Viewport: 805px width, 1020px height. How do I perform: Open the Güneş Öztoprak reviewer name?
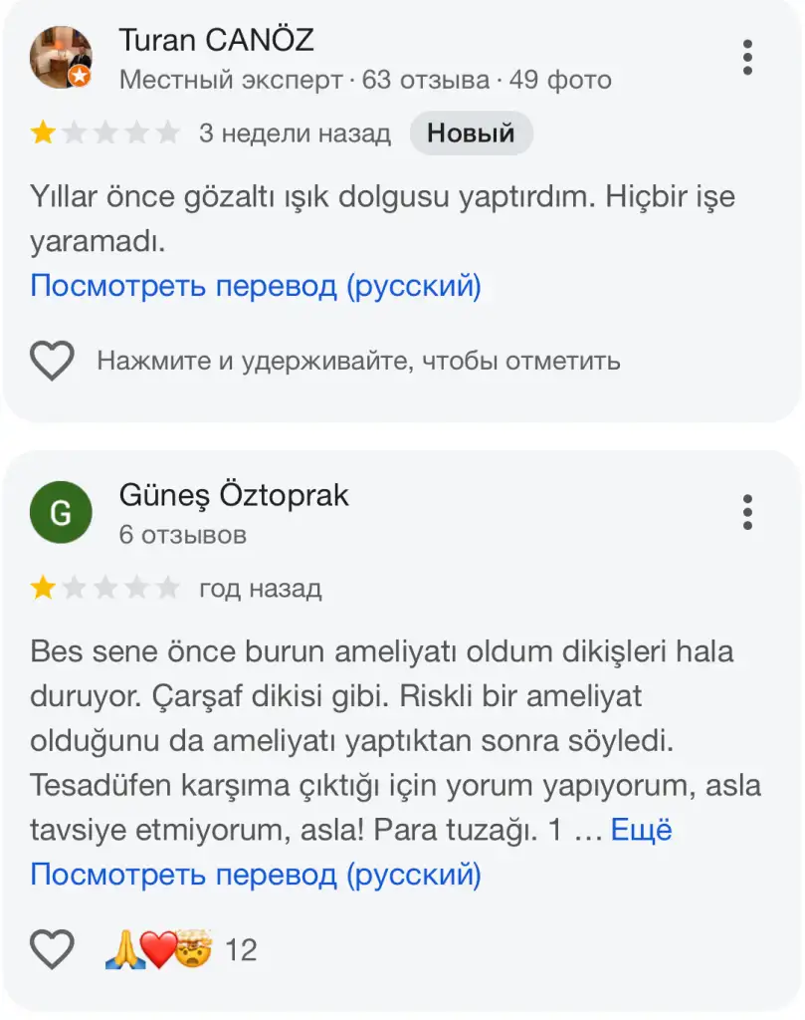click(x=234, y=495)
